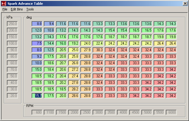
Task: Click the 100.0 kPa bin field
Action: point(13,43)
